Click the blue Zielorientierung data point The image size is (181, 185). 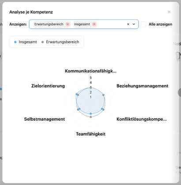[x=76, y=94]
